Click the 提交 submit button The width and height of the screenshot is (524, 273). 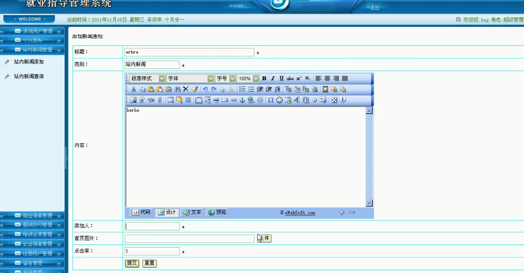click(132, 263)
